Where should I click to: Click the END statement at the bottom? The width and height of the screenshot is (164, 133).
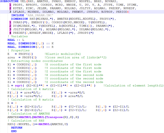coord(14,131)
